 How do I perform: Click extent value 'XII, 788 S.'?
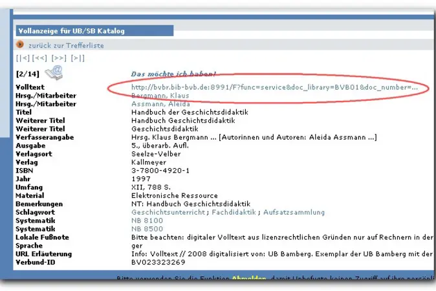pos(151,188)
